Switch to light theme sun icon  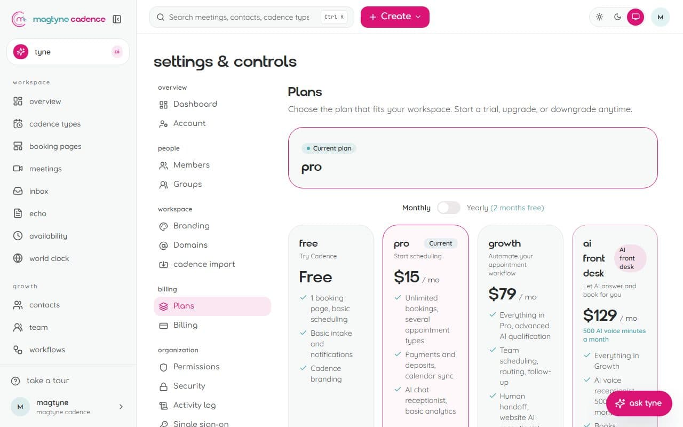600,17
